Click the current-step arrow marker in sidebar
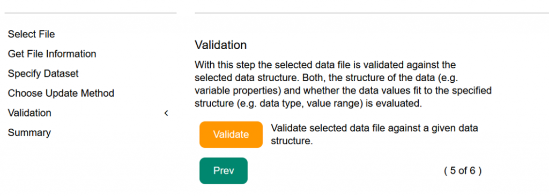 point(166,113)
